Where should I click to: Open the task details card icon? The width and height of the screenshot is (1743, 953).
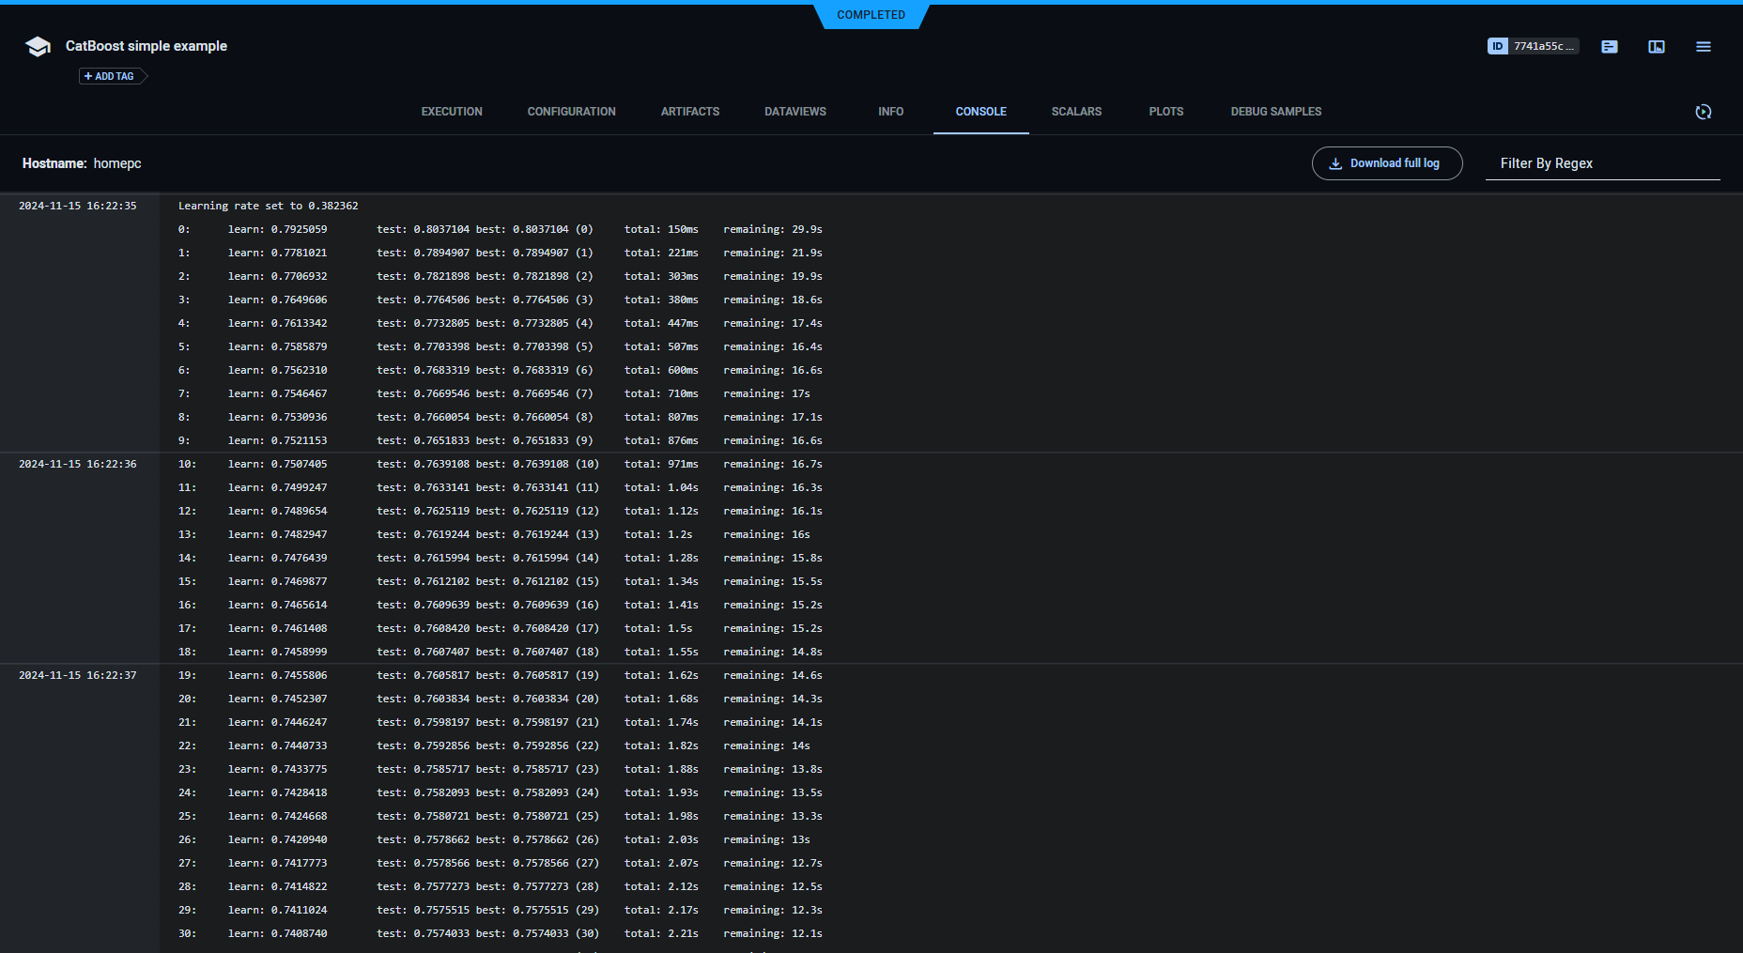[1610, 46]
